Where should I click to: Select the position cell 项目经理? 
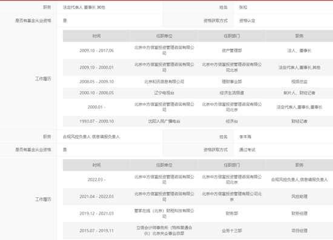pos(299,230)
